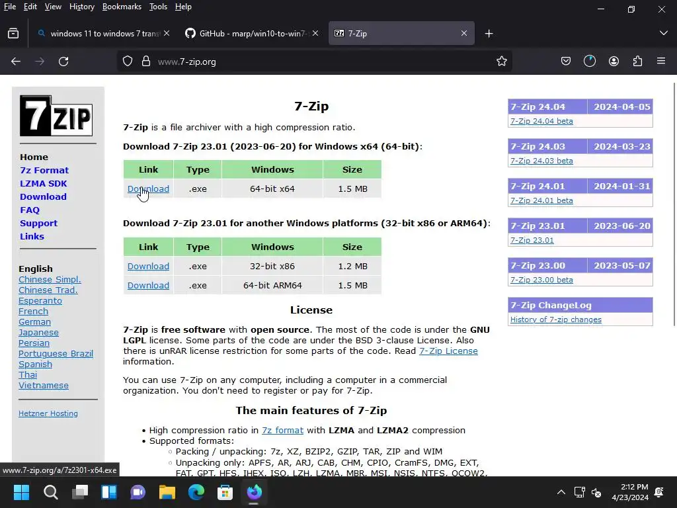Open the Links sidebar link
The image size is (677, 508).
coord(32,236)
